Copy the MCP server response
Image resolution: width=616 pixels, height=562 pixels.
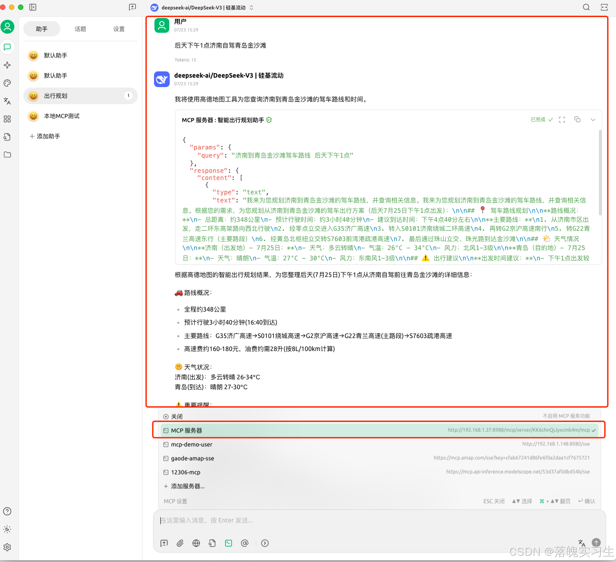pyautogui.click(x=577, y=120)
